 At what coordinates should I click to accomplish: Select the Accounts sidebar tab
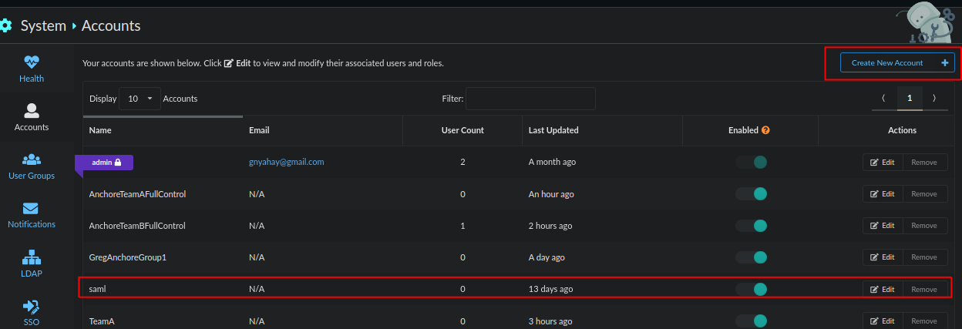(x=32, y=117)
